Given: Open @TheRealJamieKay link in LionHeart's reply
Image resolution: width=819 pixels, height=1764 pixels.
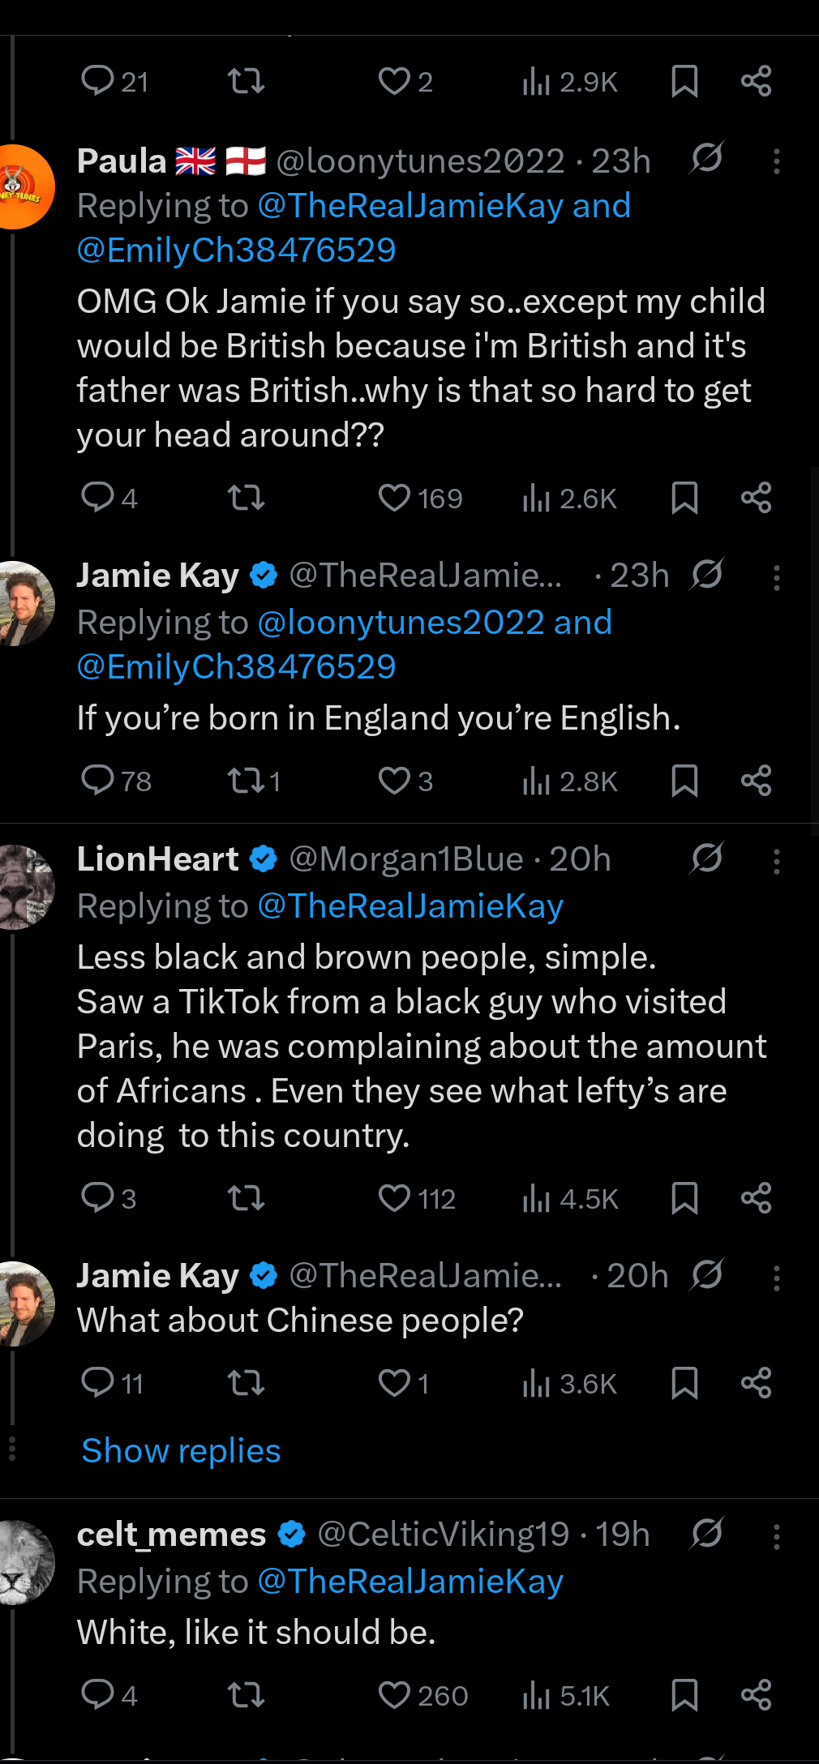Looking at the screenshot, I should 409,906.
